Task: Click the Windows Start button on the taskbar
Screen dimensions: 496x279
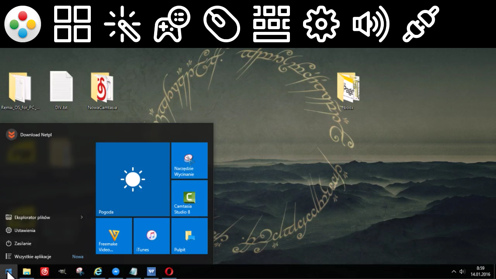Action: [x=9, y=272]
